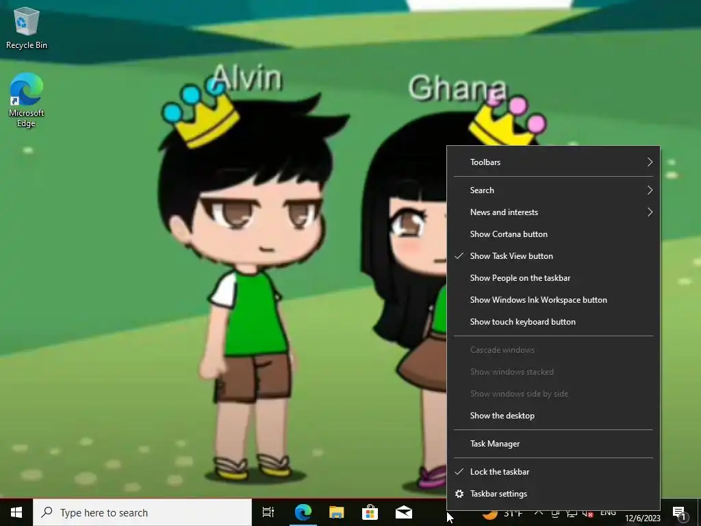Screen dimensions: 701x526
Task: Toggle Lock the taskbar option
Action: [553, 472]
